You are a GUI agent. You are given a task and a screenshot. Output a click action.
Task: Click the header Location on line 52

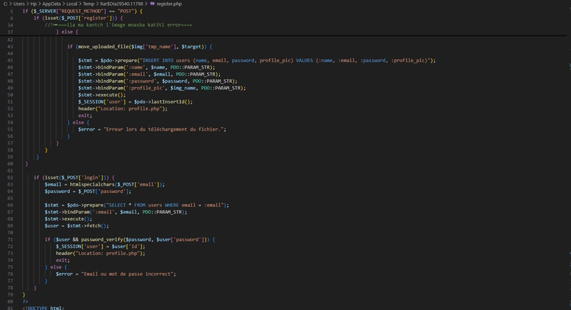pos(123,109)
